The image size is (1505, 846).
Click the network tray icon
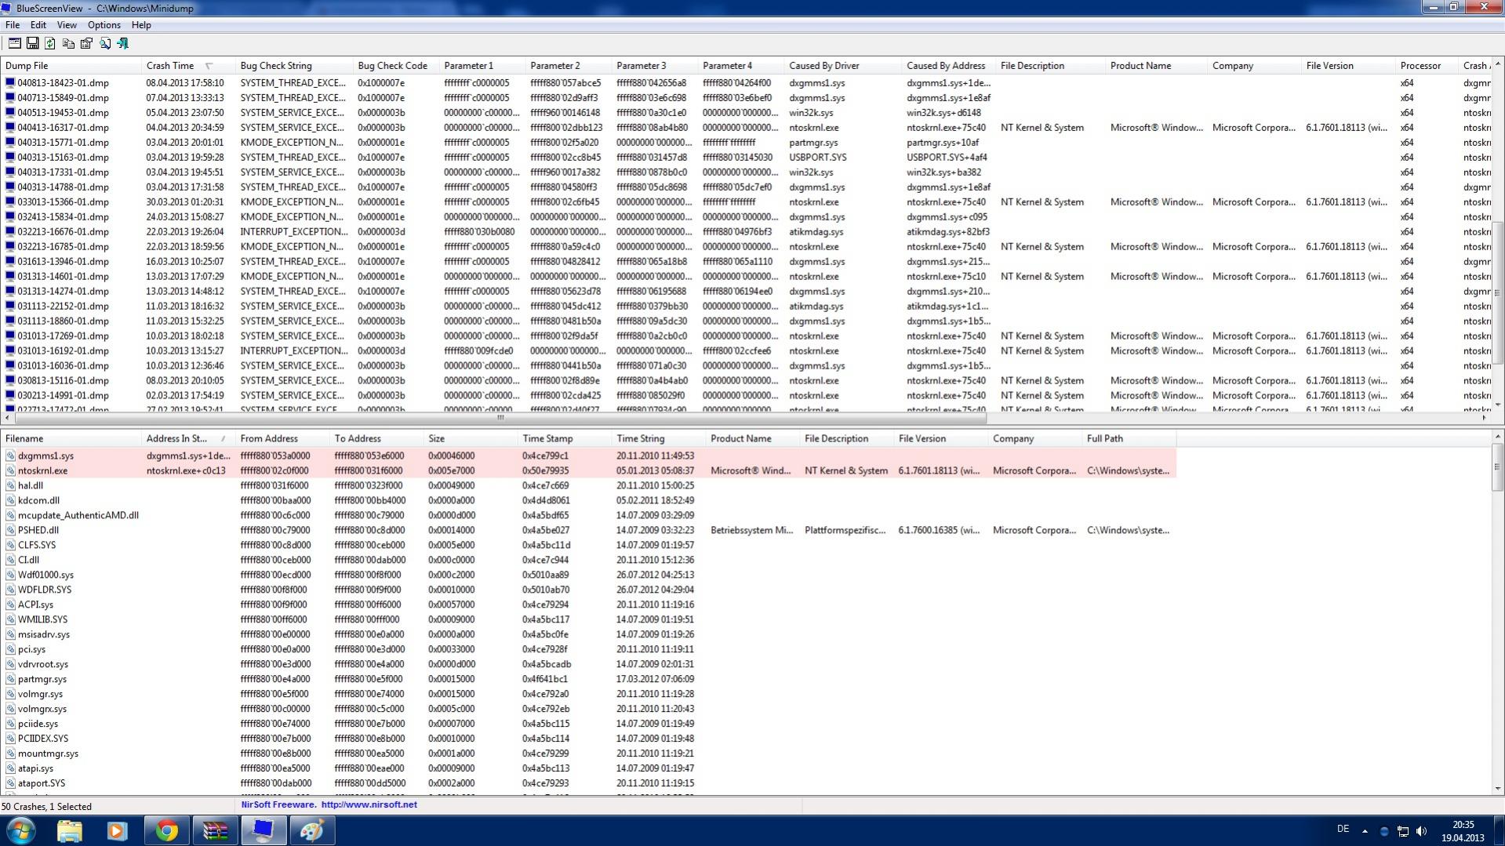(x=1402, y=831)
